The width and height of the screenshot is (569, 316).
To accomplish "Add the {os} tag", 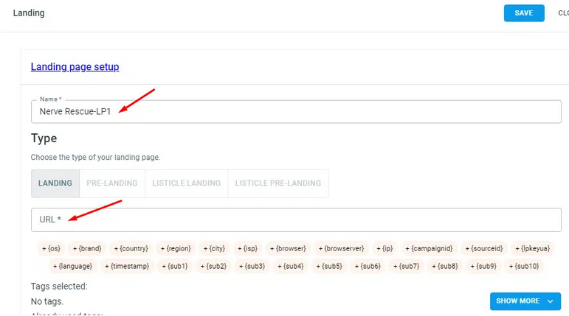I will [x=51, y=248].
